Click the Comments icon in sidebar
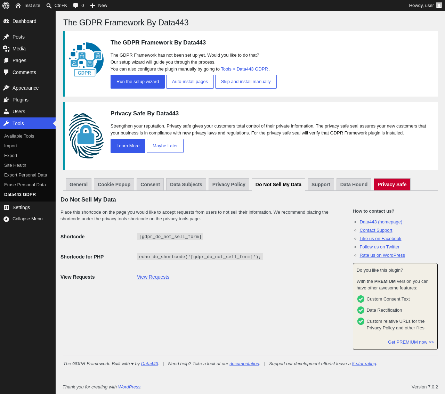This screenshot has width=445, height=394. pyautogui.click(x=6, y=72)
